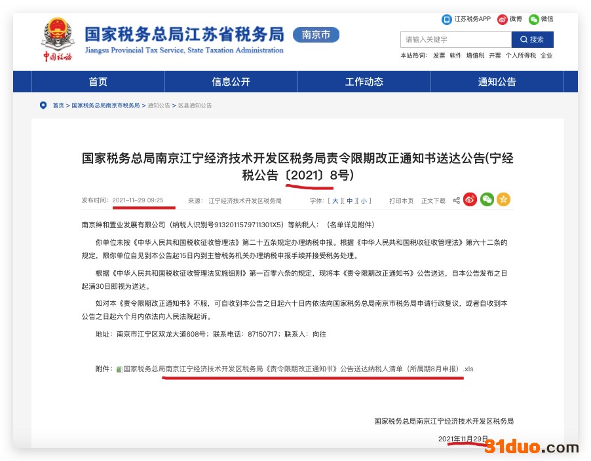Image resolution: width=591 pixels, height=461 pixels.
Task: Click the share icon beside 正文下载
Action: coord(456,200)
